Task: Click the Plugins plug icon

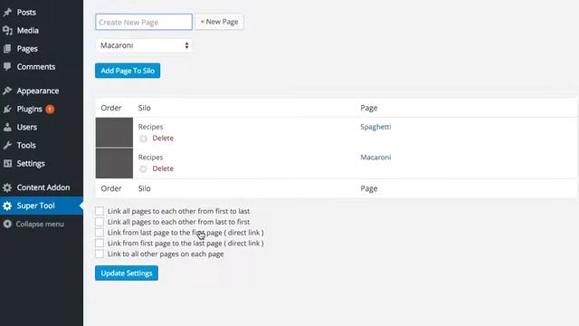Action: tap(7, 109)
